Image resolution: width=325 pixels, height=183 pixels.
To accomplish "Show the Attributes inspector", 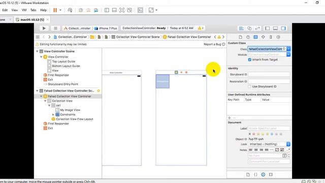I will 263,37.
